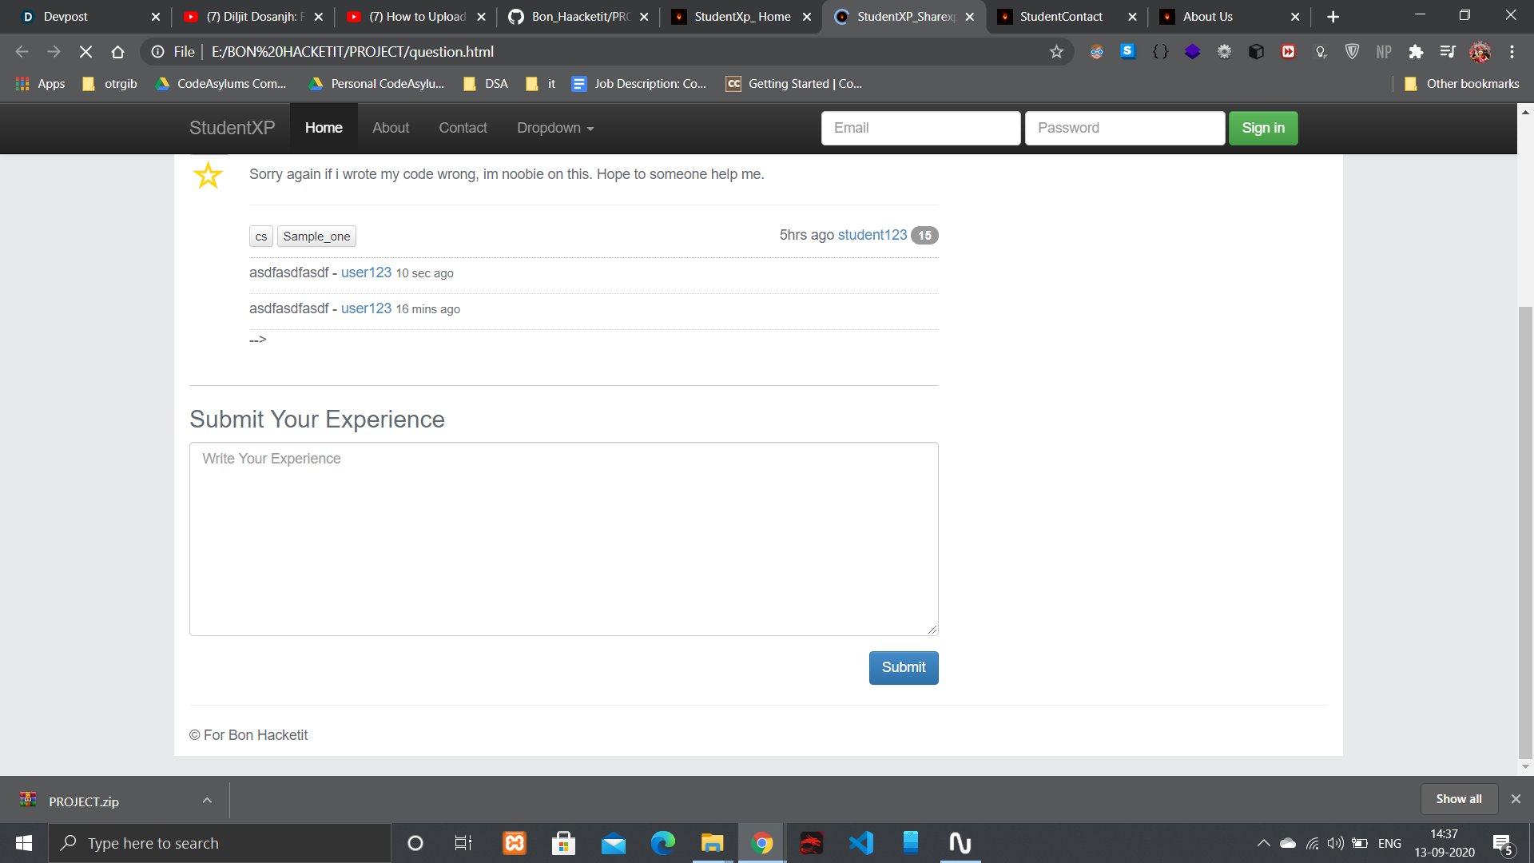Open a new browser tab
Screen dimensions: 1534x863
coord(1333,17)
